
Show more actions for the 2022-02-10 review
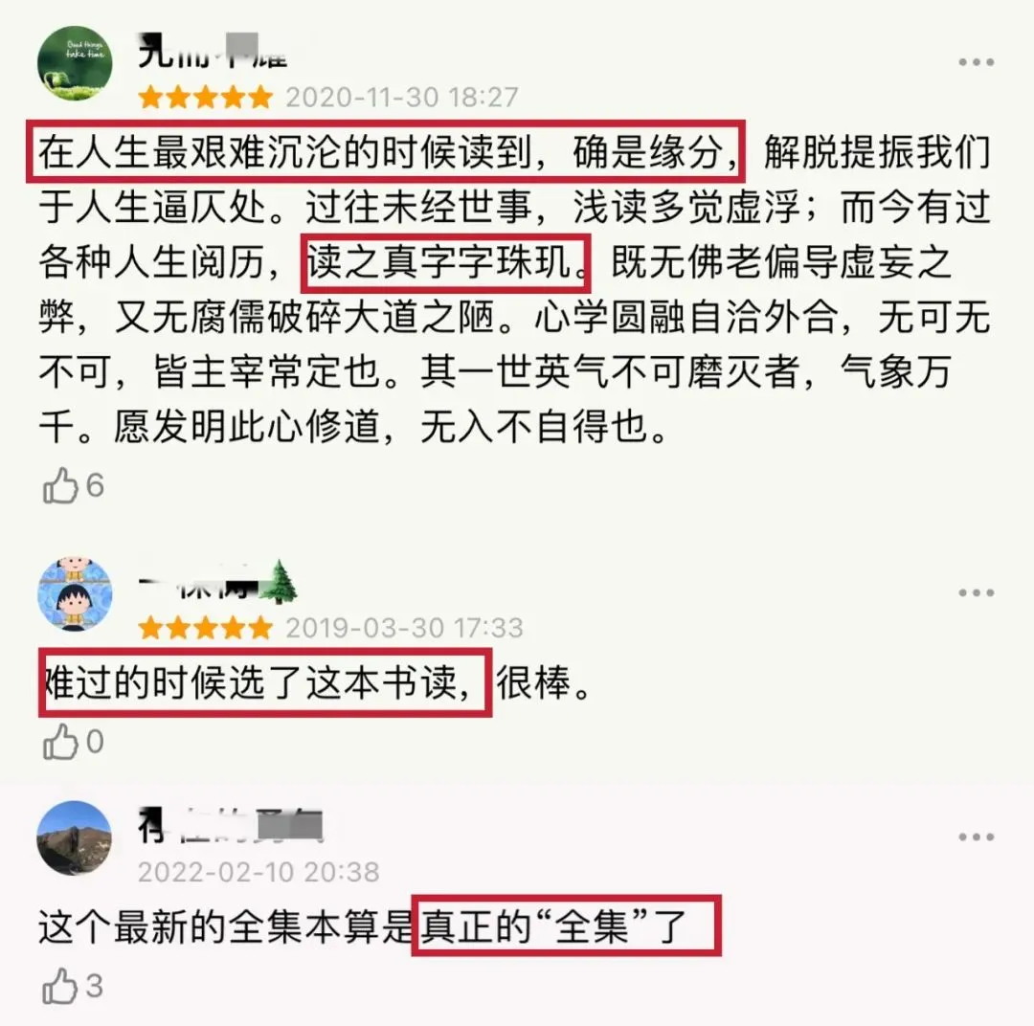click(x=976, y=836)
